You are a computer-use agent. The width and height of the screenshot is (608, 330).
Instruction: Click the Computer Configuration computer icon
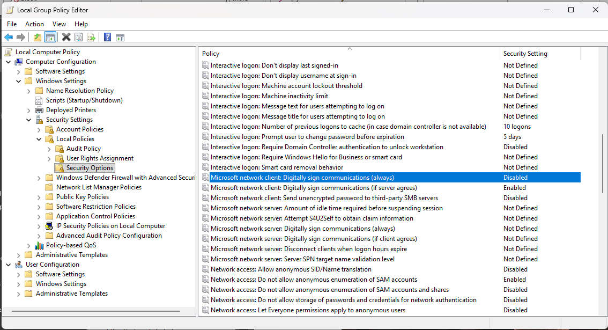[19, 62]
